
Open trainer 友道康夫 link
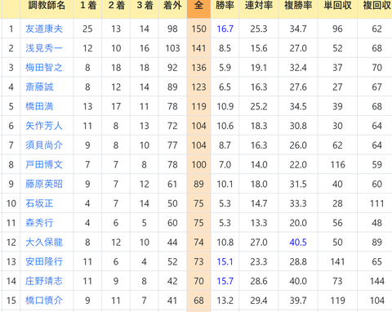[x=44, y=29]
